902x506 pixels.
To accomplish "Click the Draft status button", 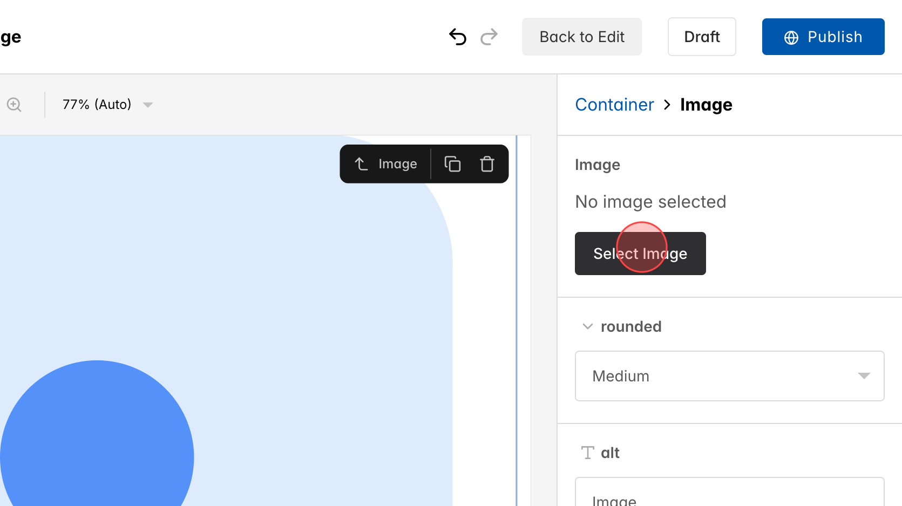I will coord(702,37).
